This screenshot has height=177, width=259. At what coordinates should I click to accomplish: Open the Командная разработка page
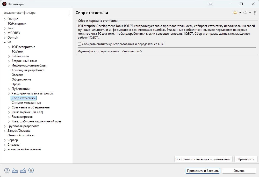coord(28,70)
